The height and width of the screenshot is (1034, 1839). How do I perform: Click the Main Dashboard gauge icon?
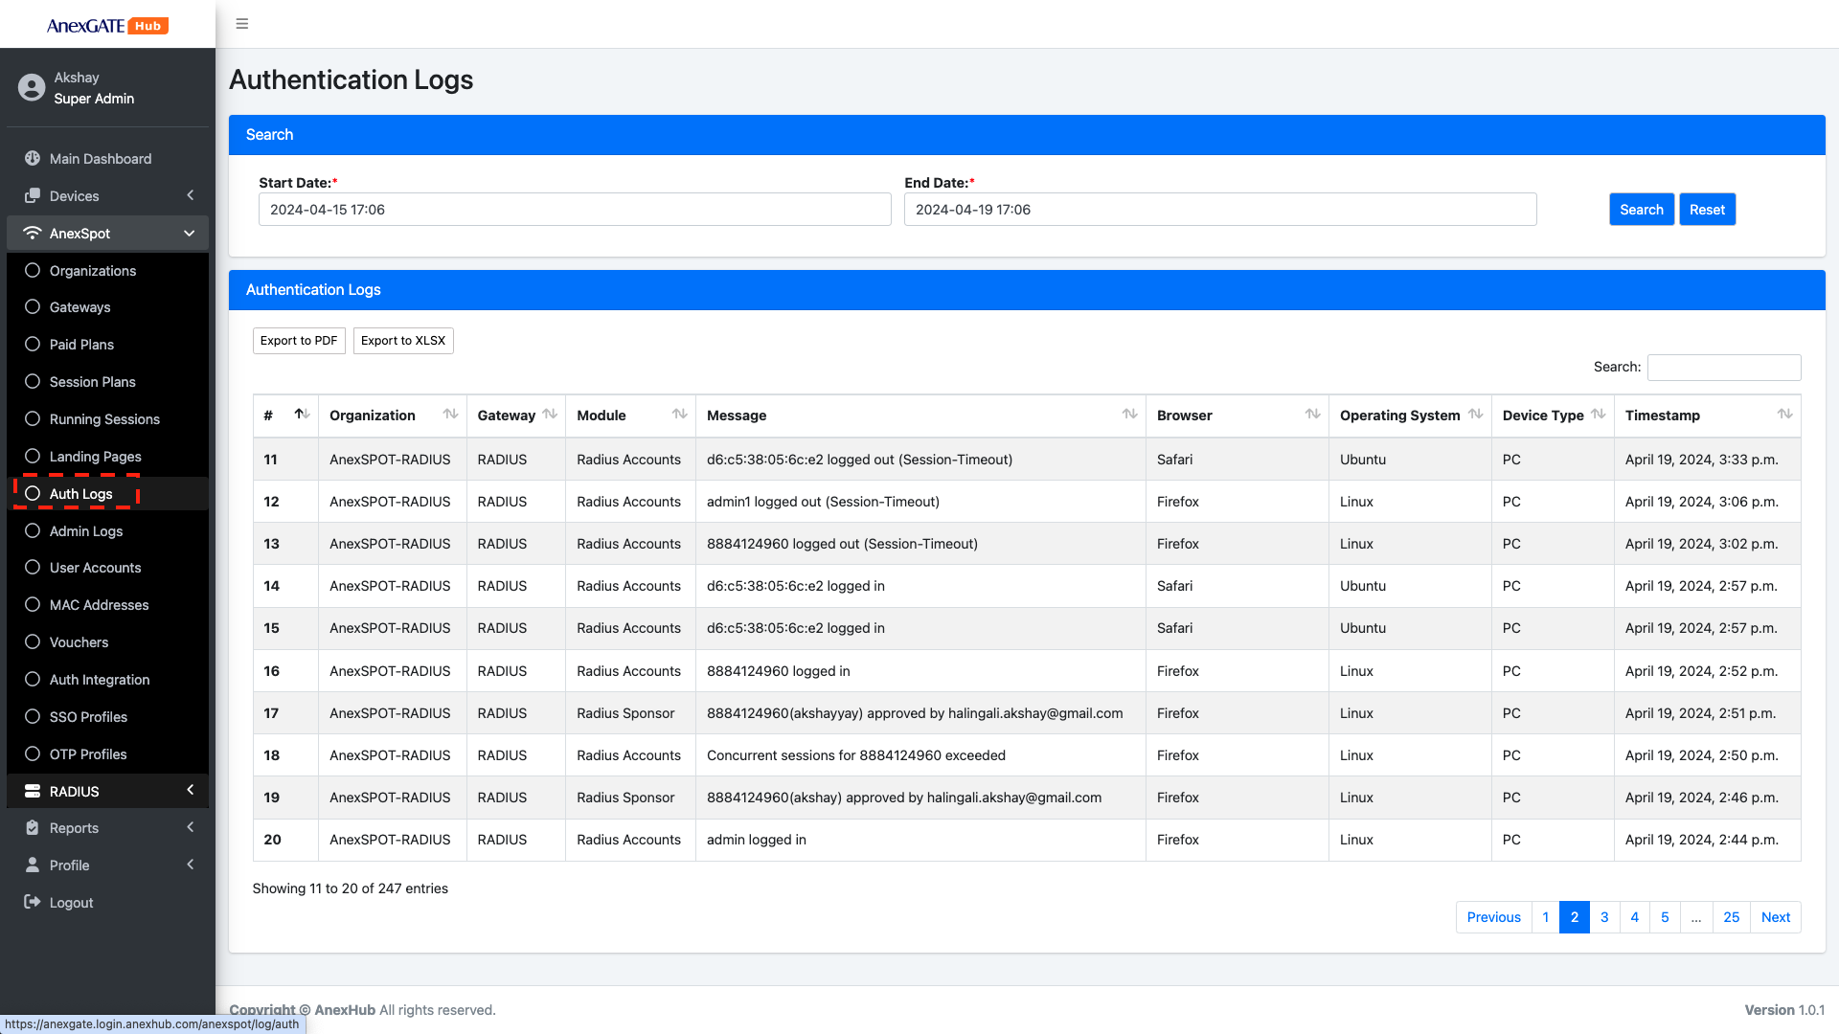coord(33,159)
